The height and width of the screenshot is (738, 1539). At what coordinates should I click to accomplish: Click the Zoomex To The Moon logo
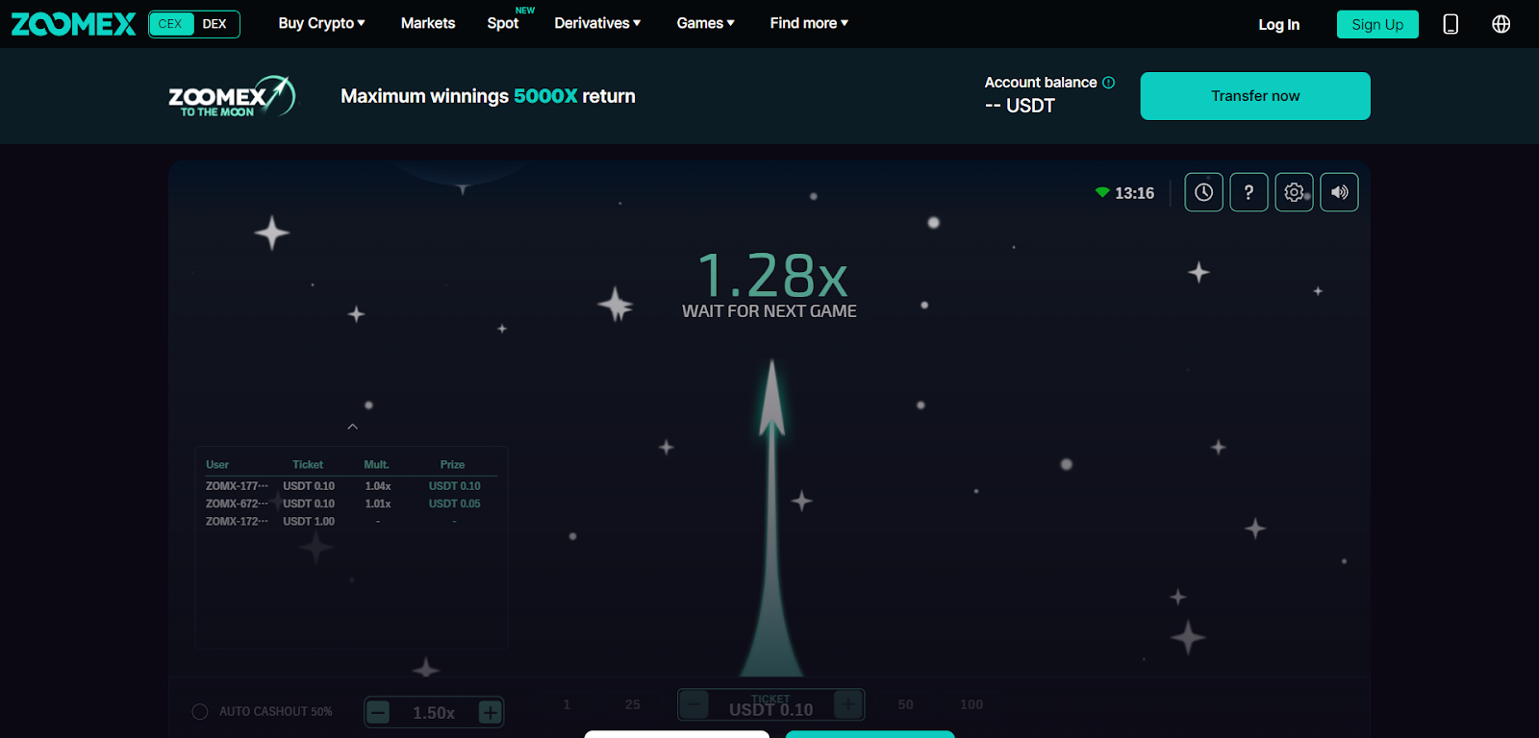[232, 96]
